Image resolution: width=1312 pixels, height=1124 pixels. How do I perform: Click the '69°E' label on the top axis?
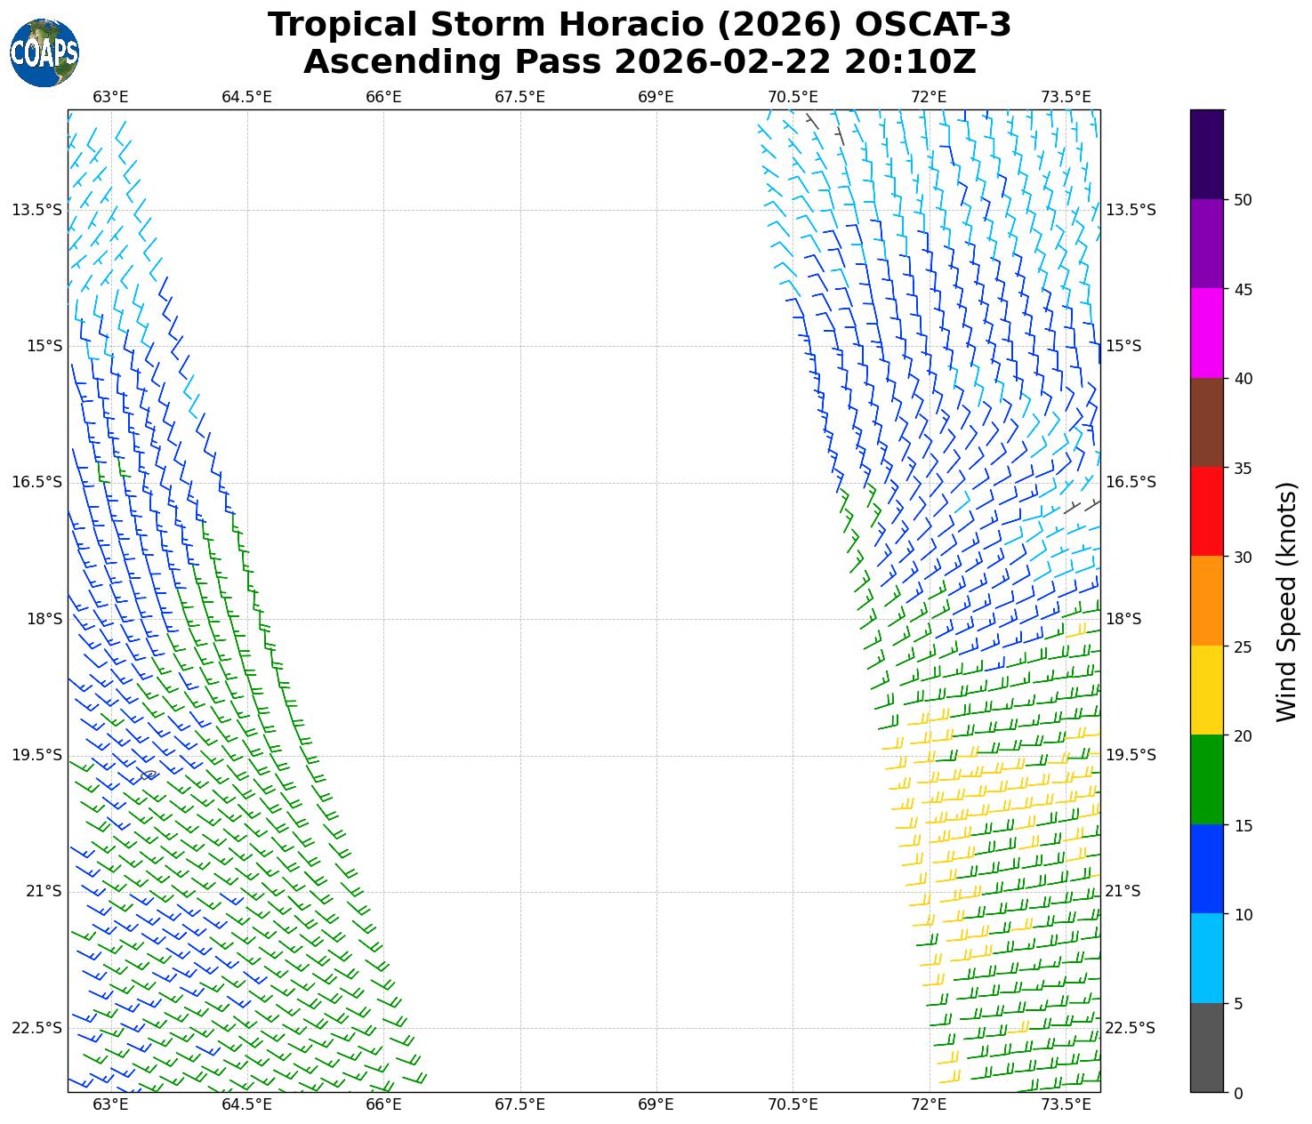coord(656,97)
